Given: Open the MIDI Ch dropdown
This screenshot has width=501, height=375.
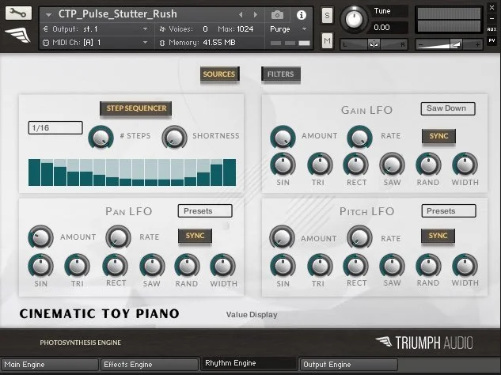Looking at the screenshot, I should (x=145, y=43).
